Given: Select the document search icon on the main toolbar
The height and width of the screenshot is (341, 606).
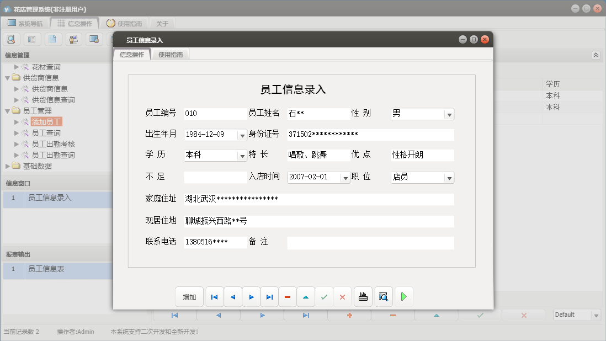Looking at the screenshot, I should (11, 39).
